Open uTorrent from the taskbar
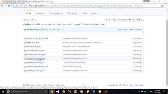Viewport: 168px width, 94px height. pos(100,92)
